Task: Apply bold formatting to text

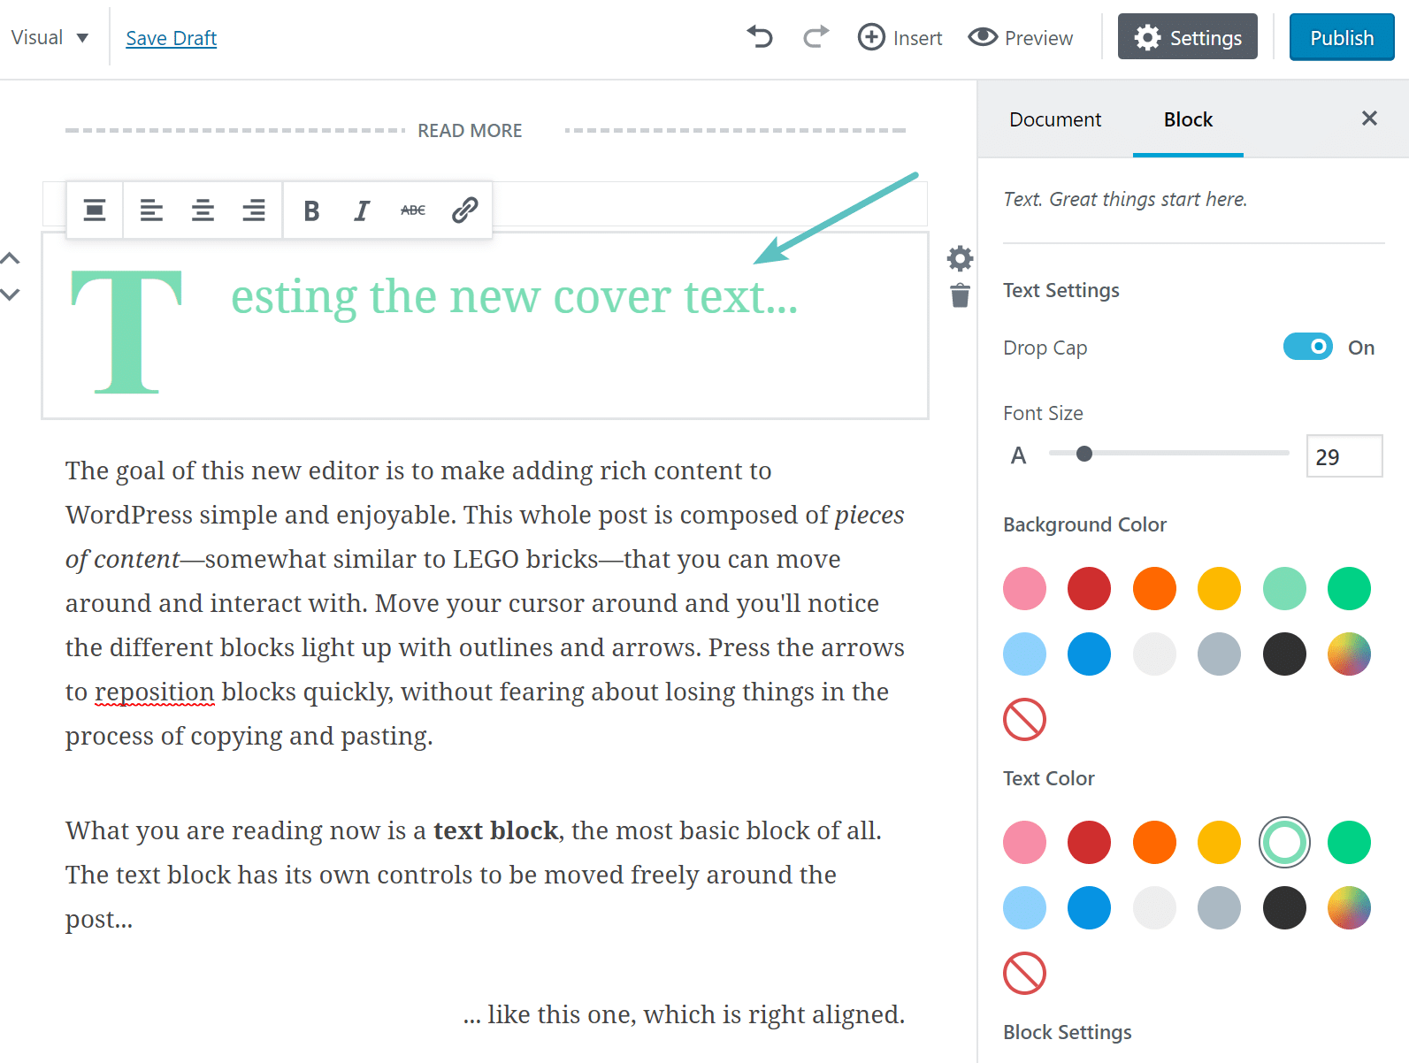Action: [311, 210]
